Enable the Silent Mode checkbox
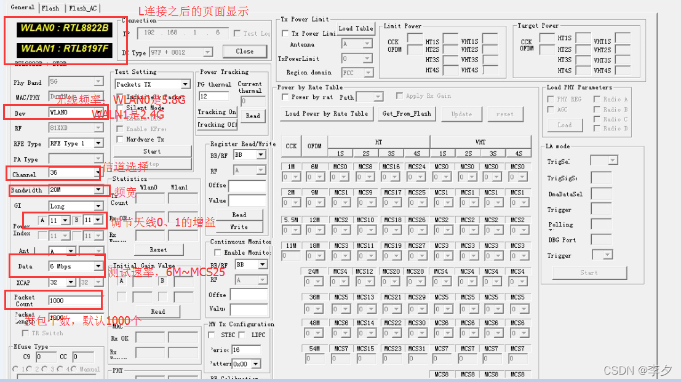The width and height of the screenshot is (681, 382). pos(120,108)
